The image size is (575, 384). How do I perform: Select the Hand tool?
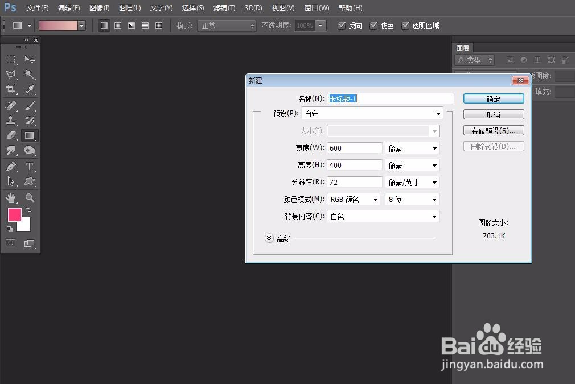point(11,198)
